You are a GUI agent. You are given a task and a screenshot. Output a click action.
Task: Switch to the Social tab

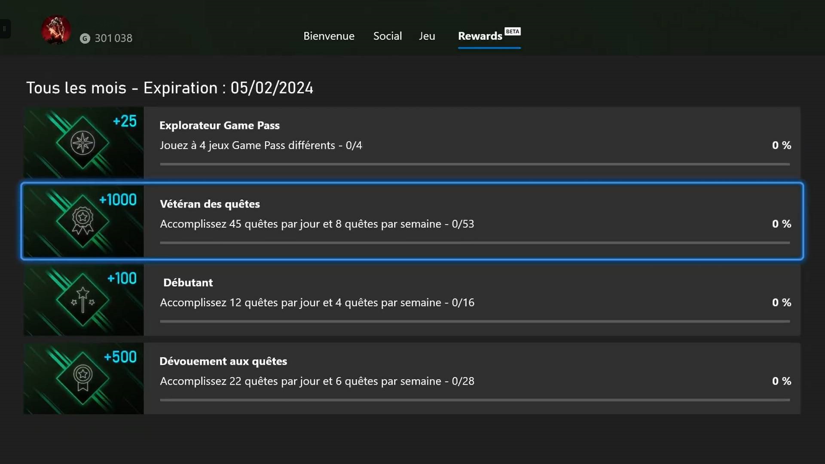[387, 36]
